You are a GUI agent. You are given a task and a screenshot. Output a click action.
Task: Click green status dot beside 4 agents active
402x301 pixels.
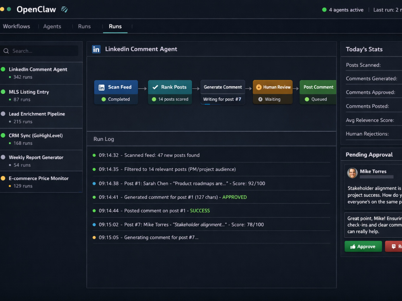coord(324,10)
